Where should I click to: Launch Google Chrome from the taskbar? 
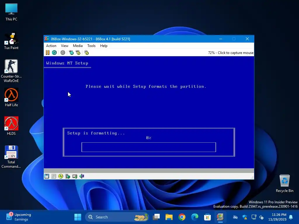(x=182, y=217)
